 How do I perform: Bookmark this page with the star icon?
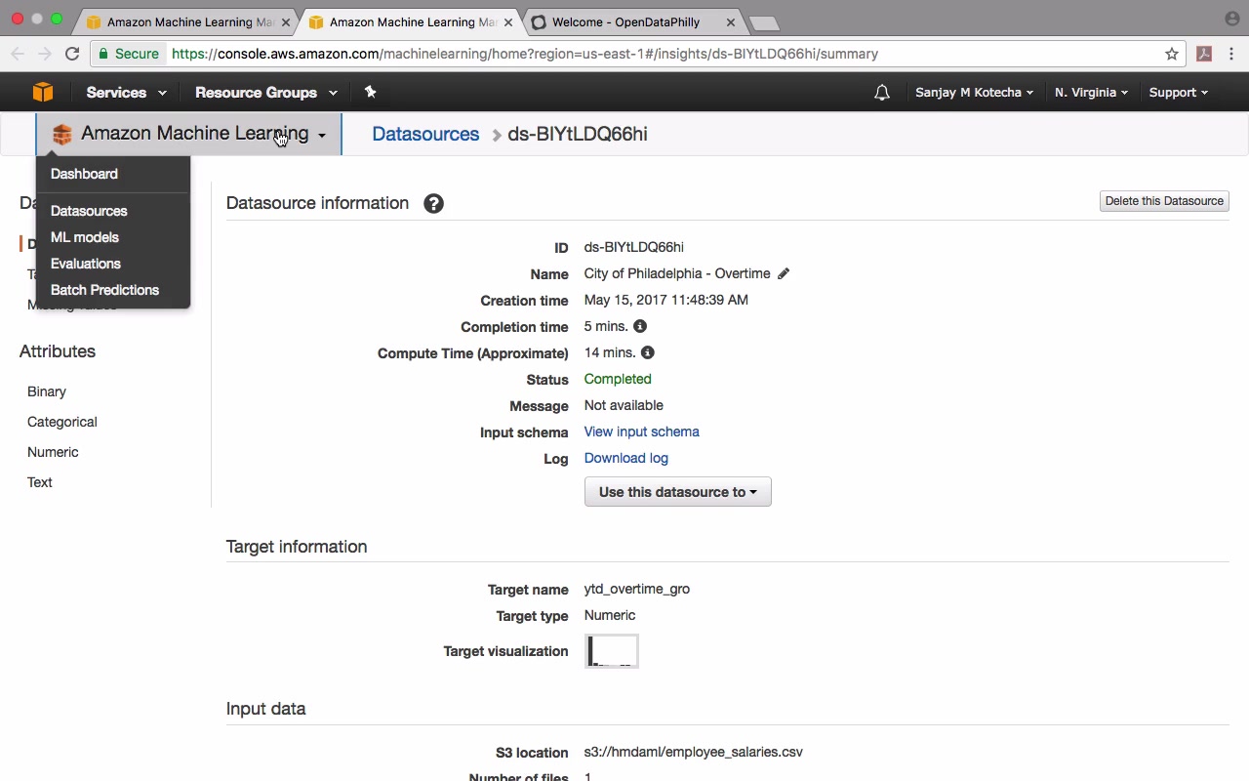[1172, 54]
